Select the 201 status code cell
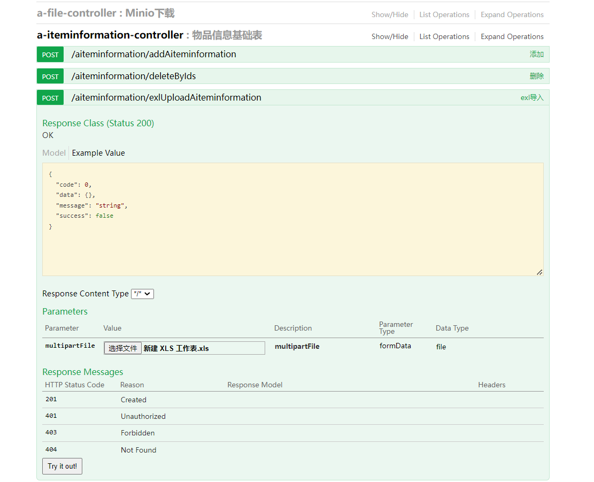 tap(51, 400)
